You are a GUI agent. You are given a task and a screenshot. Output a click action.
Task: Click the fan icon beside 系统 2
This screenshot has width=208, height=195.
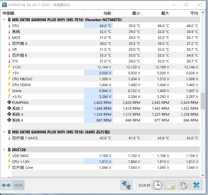coord(9,108)
